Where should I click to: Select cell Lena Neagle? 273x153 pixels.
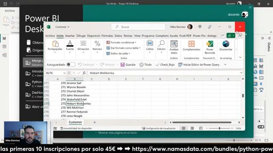point(75,116)
